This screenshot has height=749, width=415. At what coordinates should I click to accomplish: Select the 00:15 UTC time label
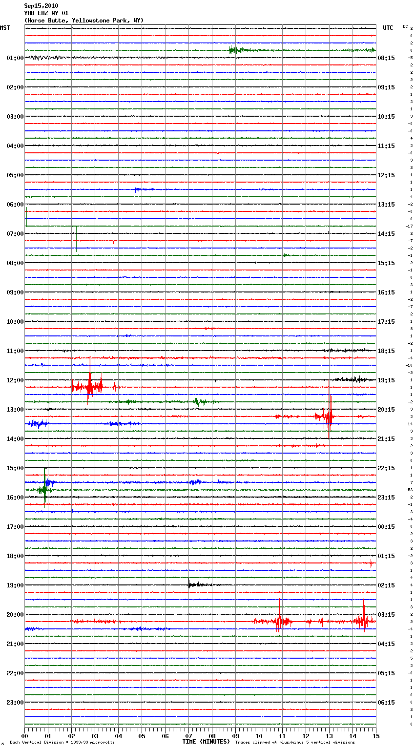tap(386, 527)
